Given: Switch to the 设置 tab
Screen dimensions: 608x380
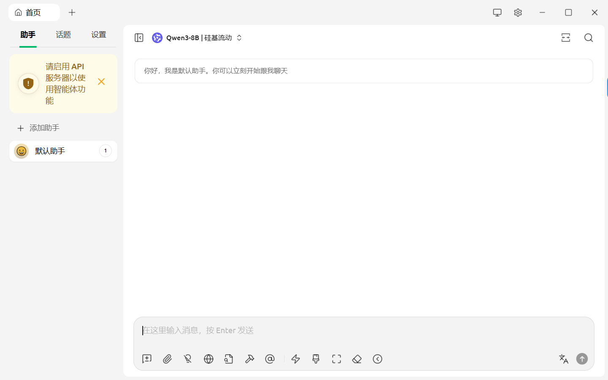Looking at the screenshot, I should pos(99,35).
